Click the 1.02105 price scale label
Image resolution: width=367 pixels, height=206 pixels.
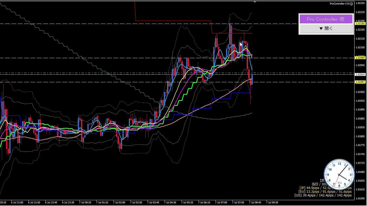pyautogui.click(x=360, y=48)
